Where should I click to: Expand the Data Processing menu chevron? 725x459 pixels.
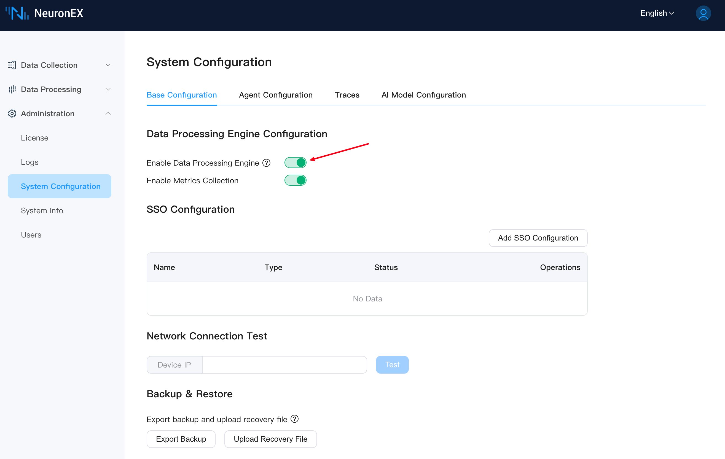[x=108, y=89]
